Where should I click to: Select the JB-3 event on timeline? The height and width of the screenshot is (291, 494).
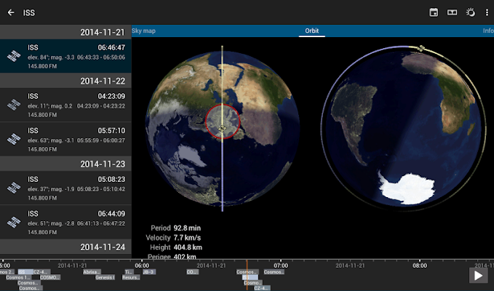(x=148, y=272)
